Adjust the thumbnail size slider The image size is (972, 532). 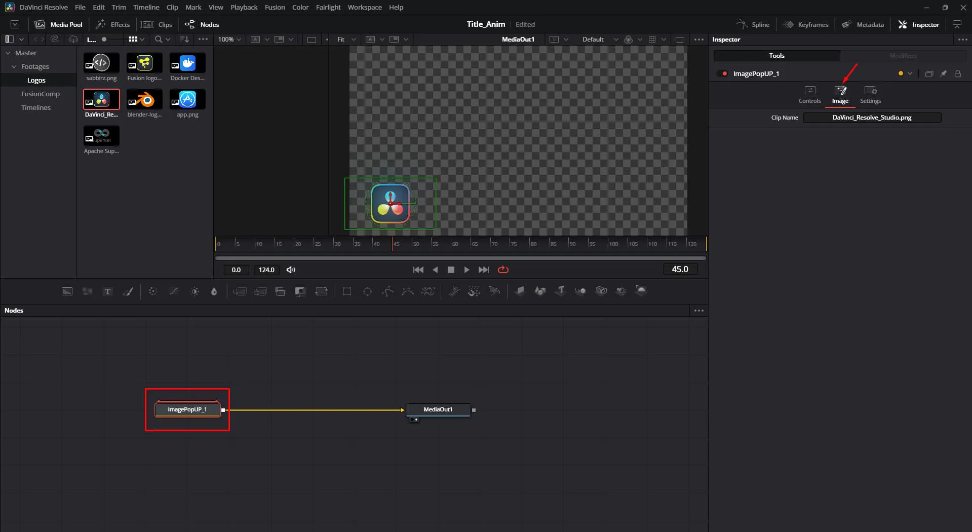104,39
